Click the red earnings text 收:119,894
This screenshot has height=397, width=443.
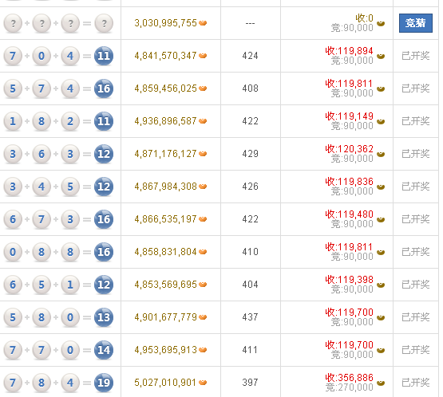click(349, 51)
